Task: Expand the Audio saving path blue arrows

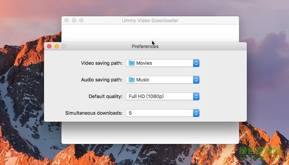Action: click(x=196, y=80)
